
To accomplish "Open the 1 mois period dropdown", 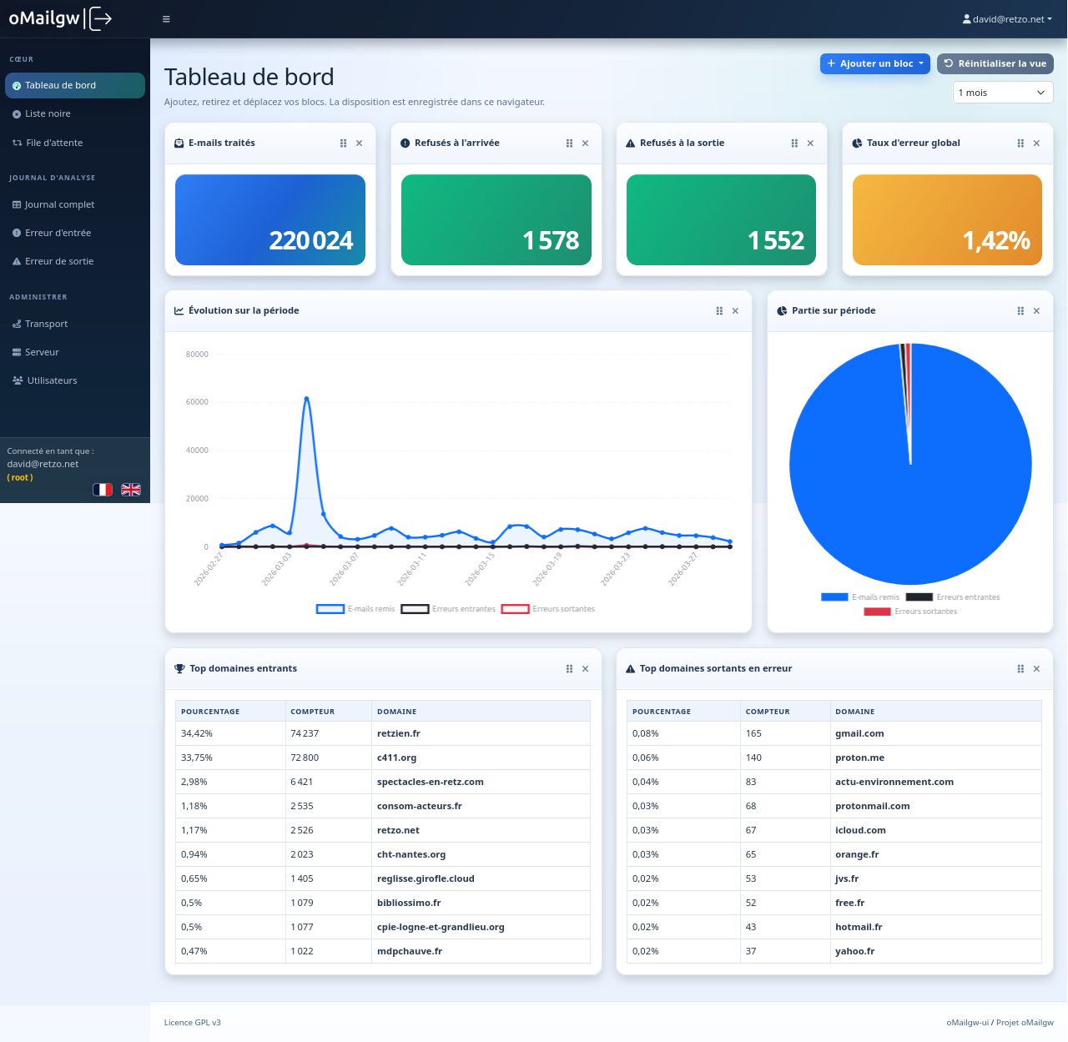I will [x=1002, y=93].
